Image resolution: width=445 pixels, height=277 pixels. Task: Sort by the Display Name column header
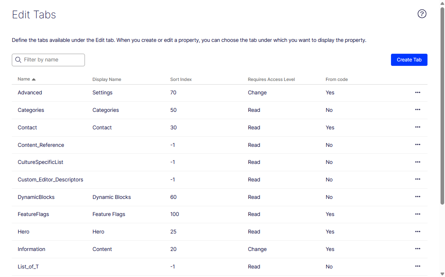[x=107, y=79]
